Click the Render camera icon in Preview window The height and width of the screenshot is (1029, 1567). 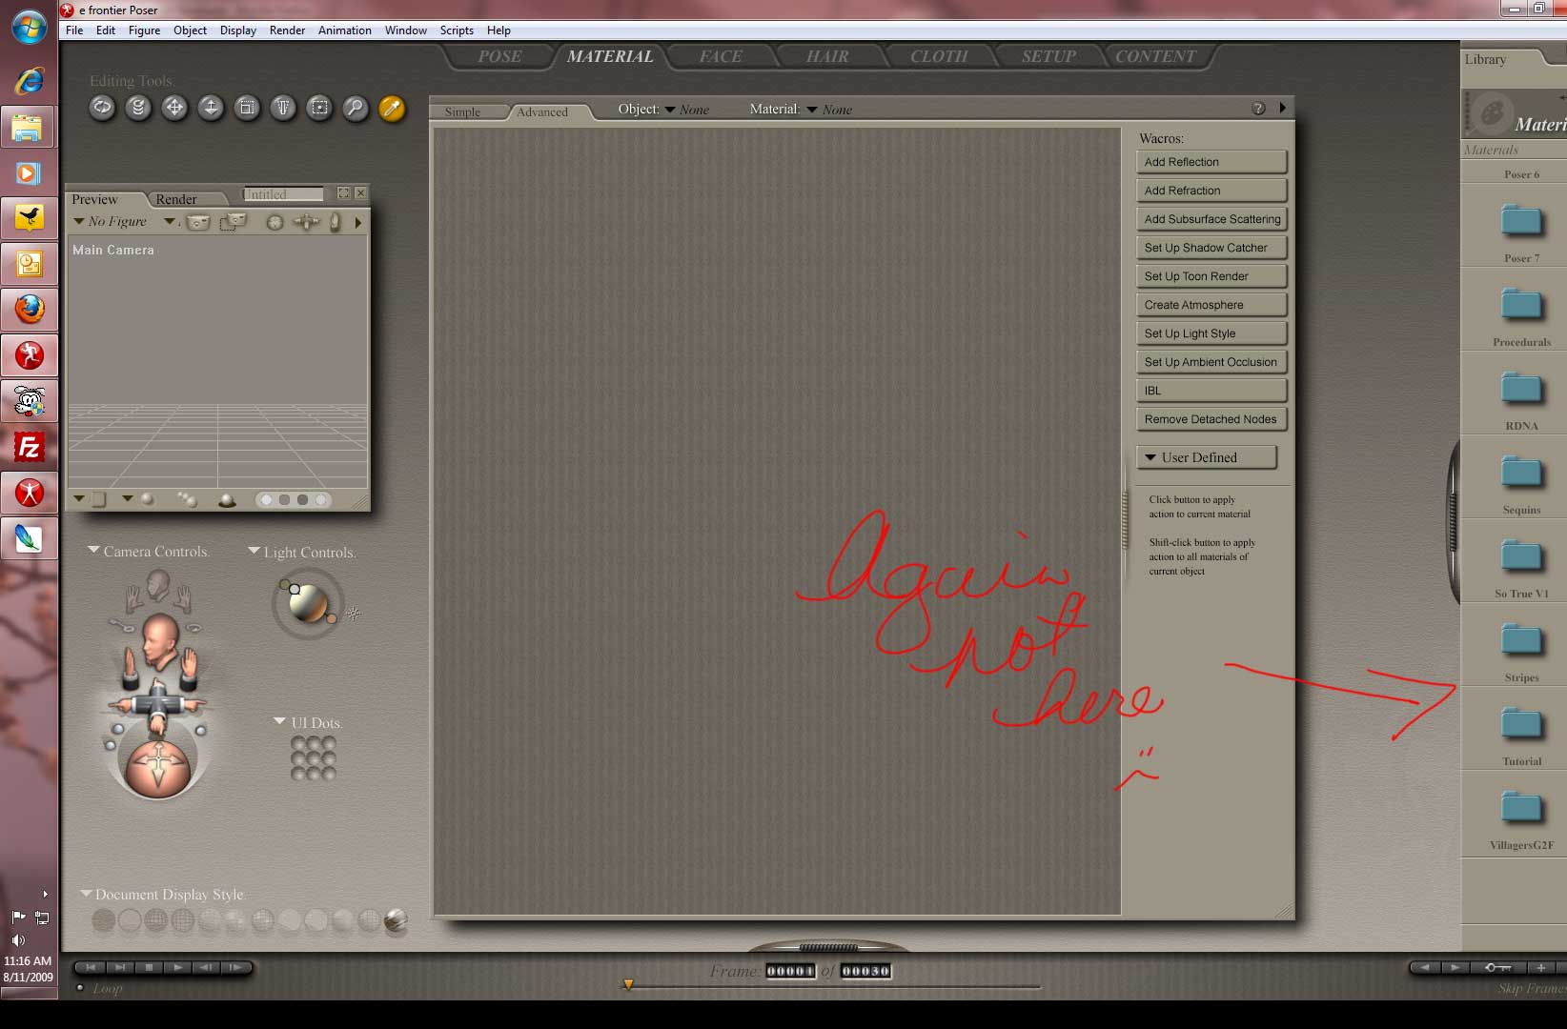(x=197, y=222)
